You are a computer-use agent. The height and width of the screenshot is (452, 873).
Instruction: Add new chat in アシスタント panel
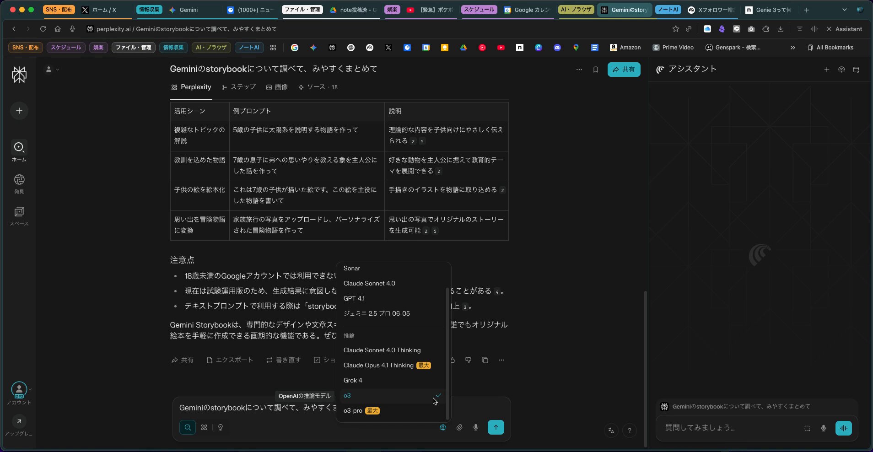click(x=827, y=70)
